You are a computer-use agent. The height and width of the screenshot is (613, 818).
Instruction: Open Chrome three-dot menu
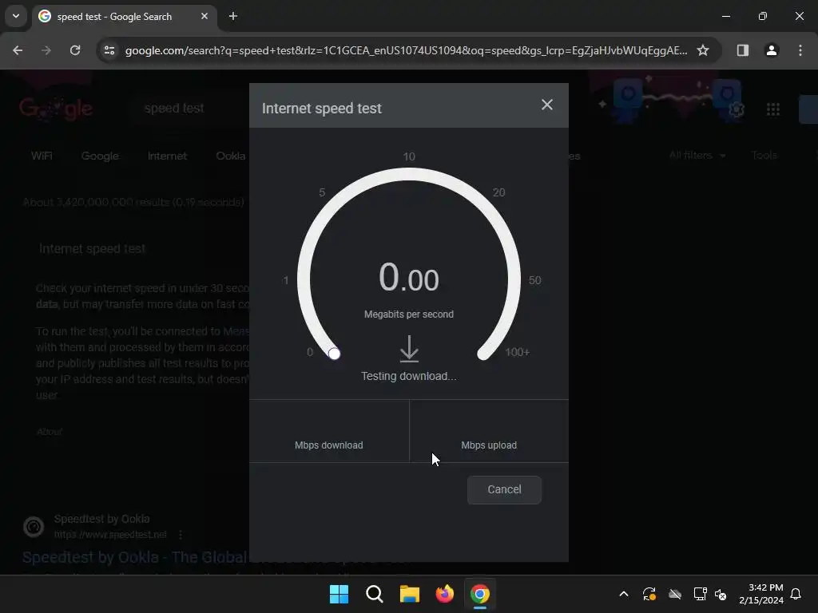point(800,50)
